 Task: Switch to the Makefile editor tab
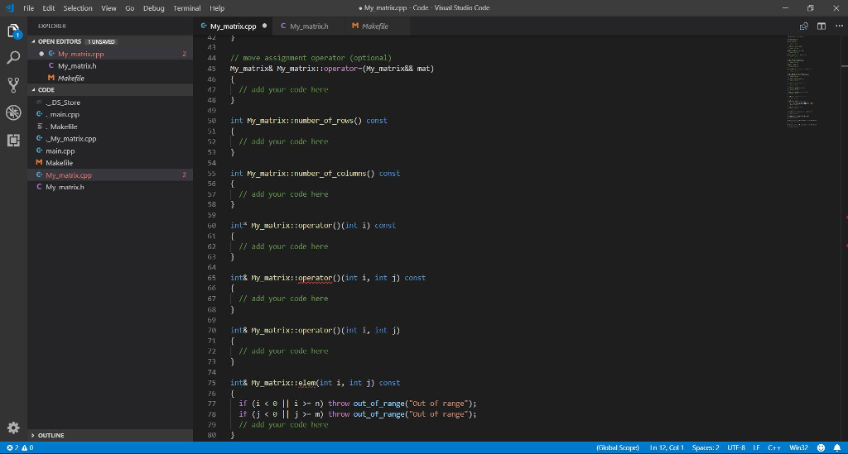[375, 26]
